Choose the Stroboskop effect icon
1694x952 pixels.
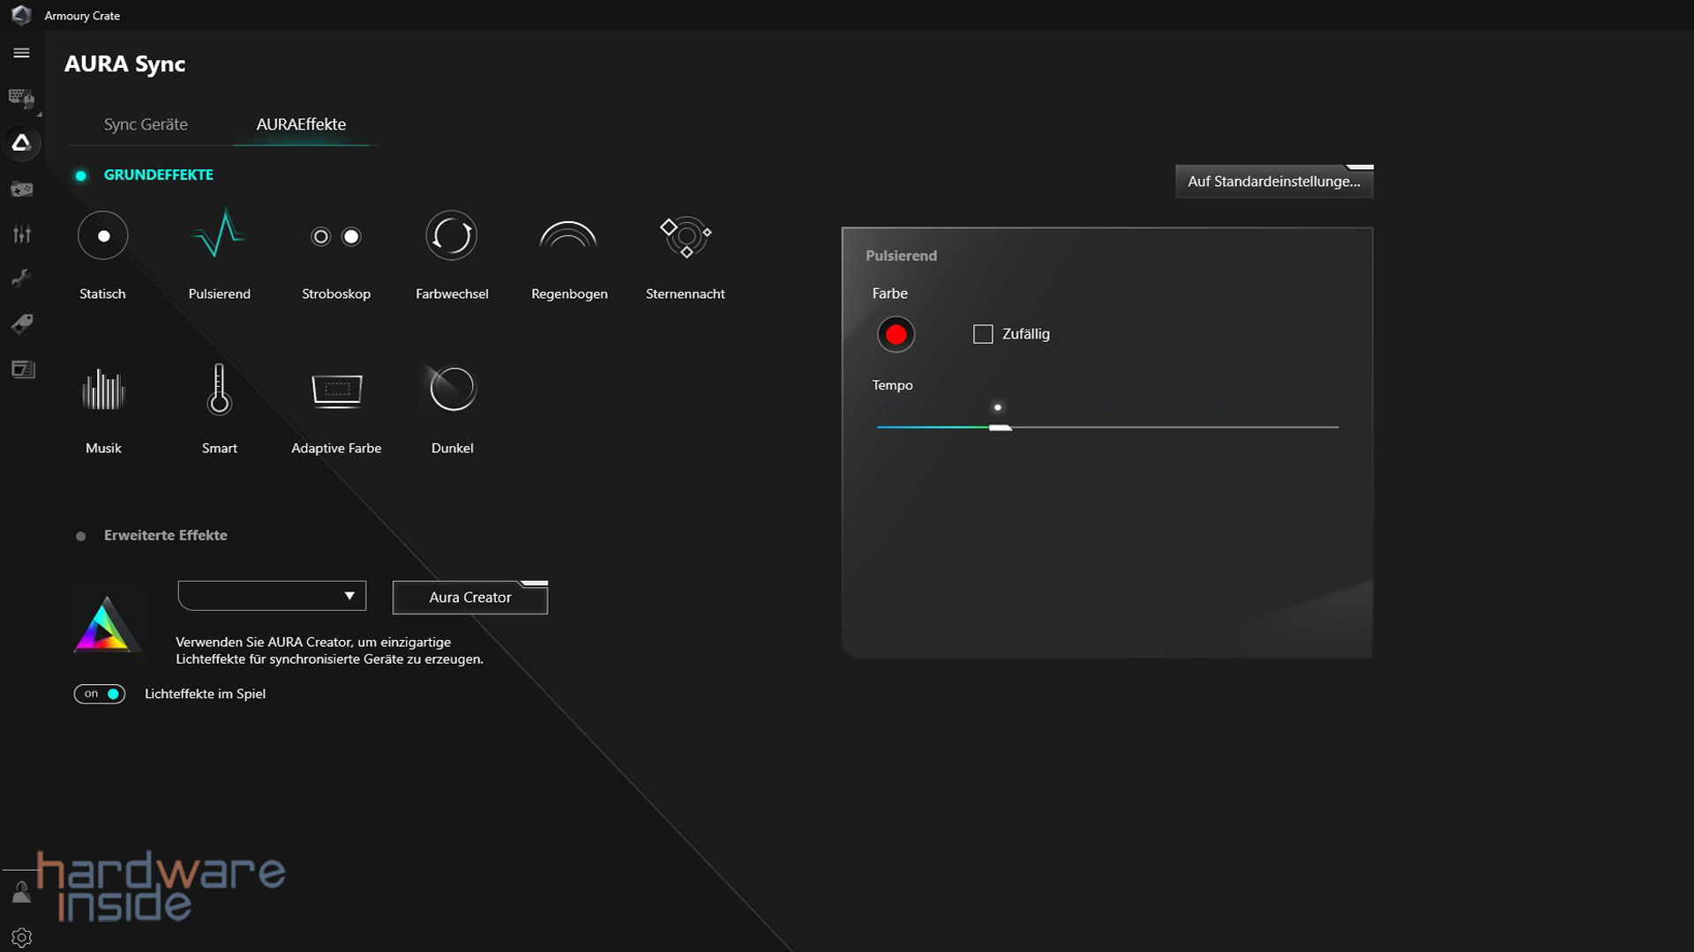point(336,236)
